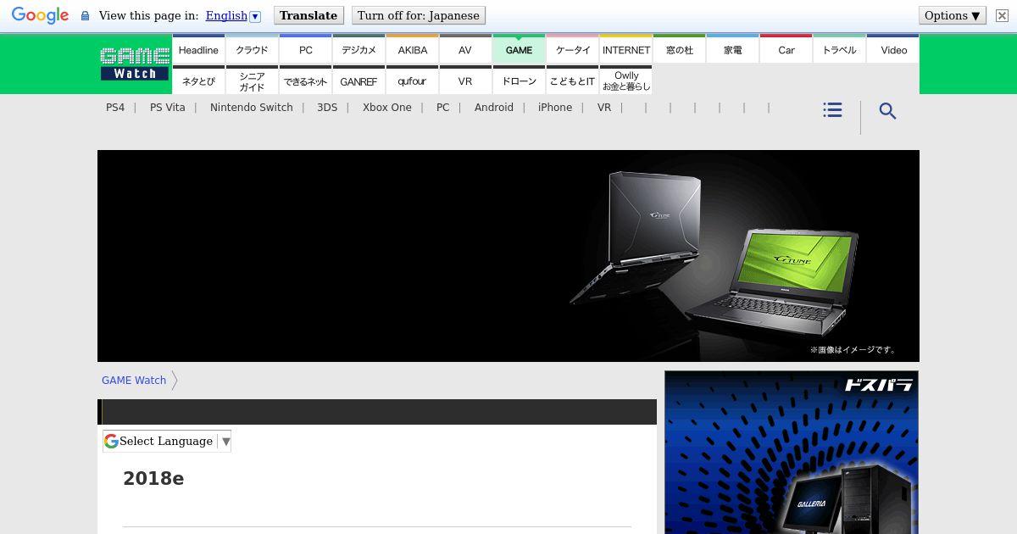The image size is (1017, 534).
Task: Open the 窓の杜 tab
Action: (x=679, y=49)
